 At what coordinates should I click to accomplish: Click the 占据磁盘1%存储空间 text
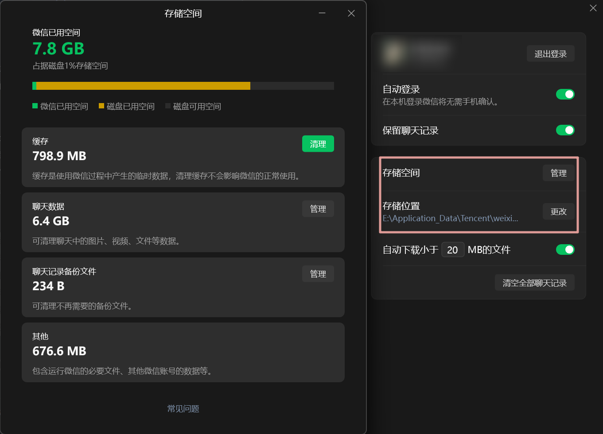tap(70, 66)
